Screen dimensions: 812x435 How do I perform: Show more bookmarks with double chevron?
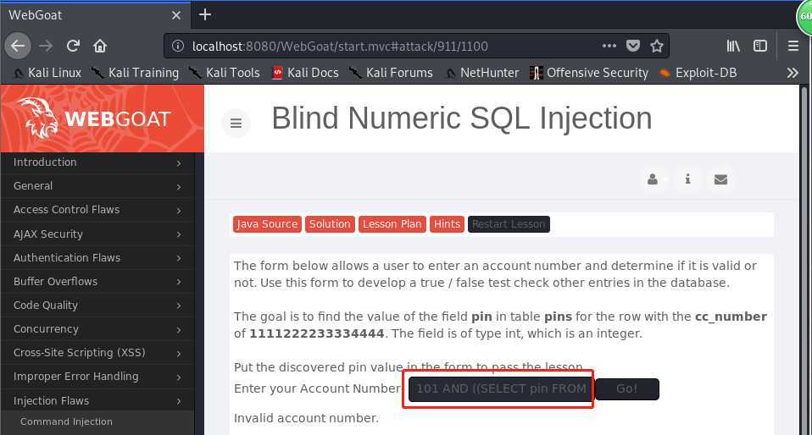[x=793, y=73]
